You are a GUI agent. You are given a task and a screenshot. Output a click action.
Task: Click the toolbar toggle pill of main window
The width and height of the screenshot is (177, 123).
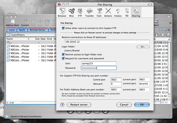coord(169,16)
